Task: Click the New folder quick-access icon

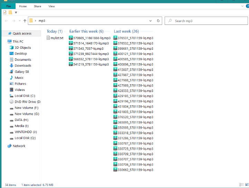Action: click(x=10, y=12)
